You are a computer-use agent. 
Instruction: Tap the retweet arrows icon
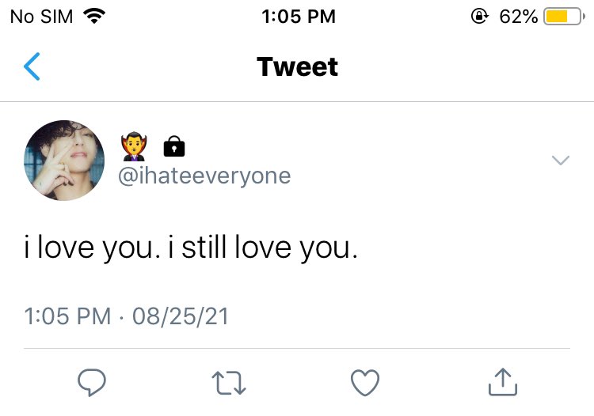tap(229, 383)
